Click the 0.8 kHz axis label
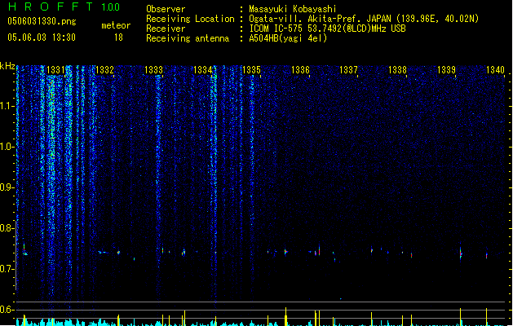This screenshot has width=513, height=326. (7, 228)
